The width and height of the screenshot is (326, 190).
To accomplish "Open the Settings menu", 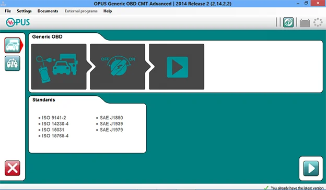I will tap(24, 11).
